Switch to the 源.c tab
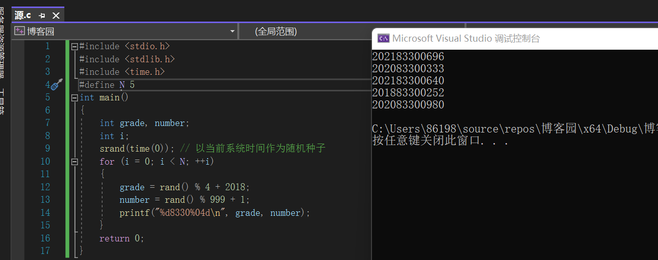The image size is (658, 260). click(x=23, y=16)
